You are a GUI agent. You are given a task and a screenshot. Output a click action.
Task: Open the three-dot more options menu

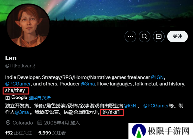click(130, 36)
